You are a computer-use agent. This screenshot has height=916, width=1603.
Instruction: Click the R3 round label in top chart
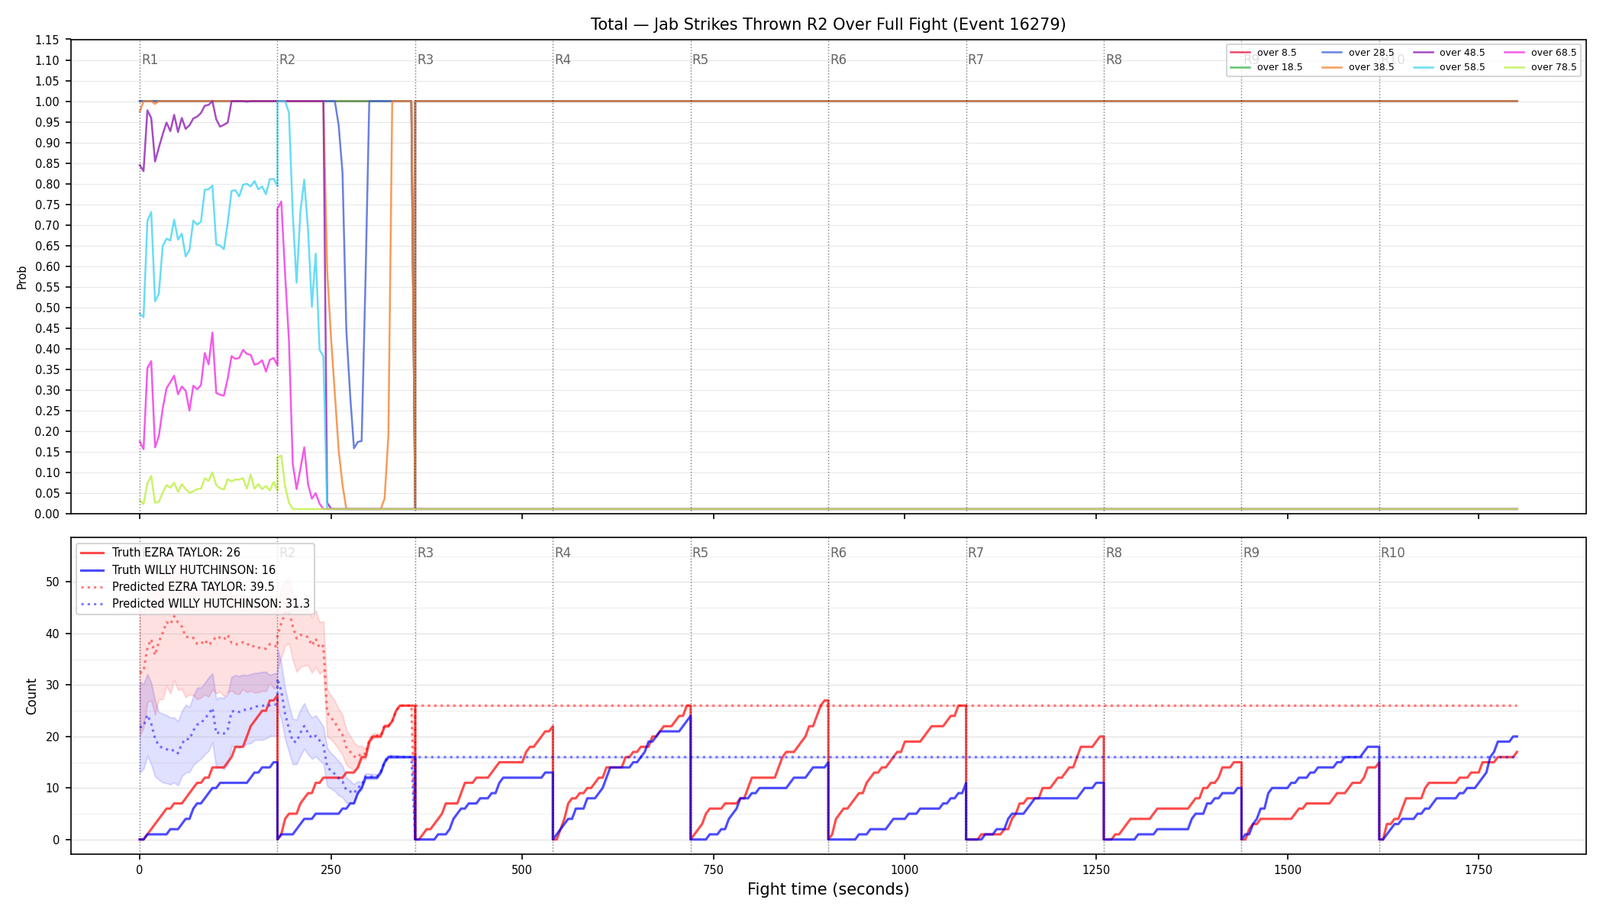coord(425,60)
